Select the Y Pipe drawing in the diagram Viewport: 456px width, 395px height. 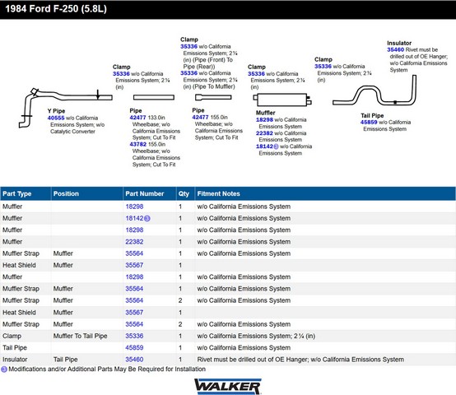[x=65, y=107]
